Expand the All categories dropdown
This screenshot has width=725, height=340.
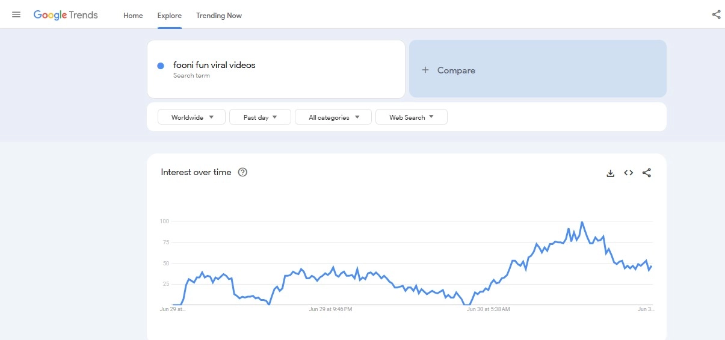point(334,117)
